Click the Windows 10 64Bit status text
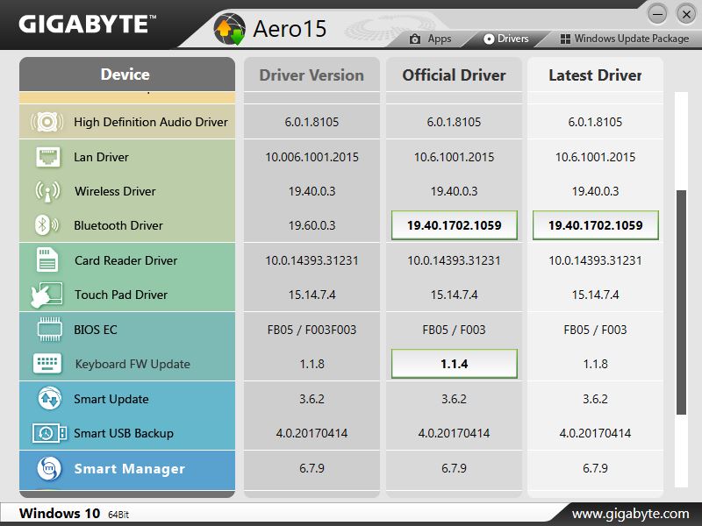 (x=74, y=514)
